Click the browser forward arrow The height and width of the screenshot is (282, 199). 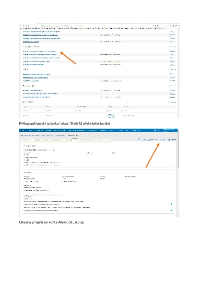click(23, 26)
